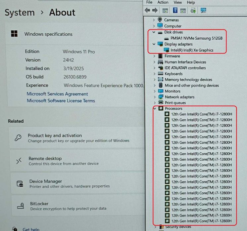Image resolution: width=247 pixels, height=231 pixels.
Task: Click the Windows specifications header
Action: click(48, 34)
